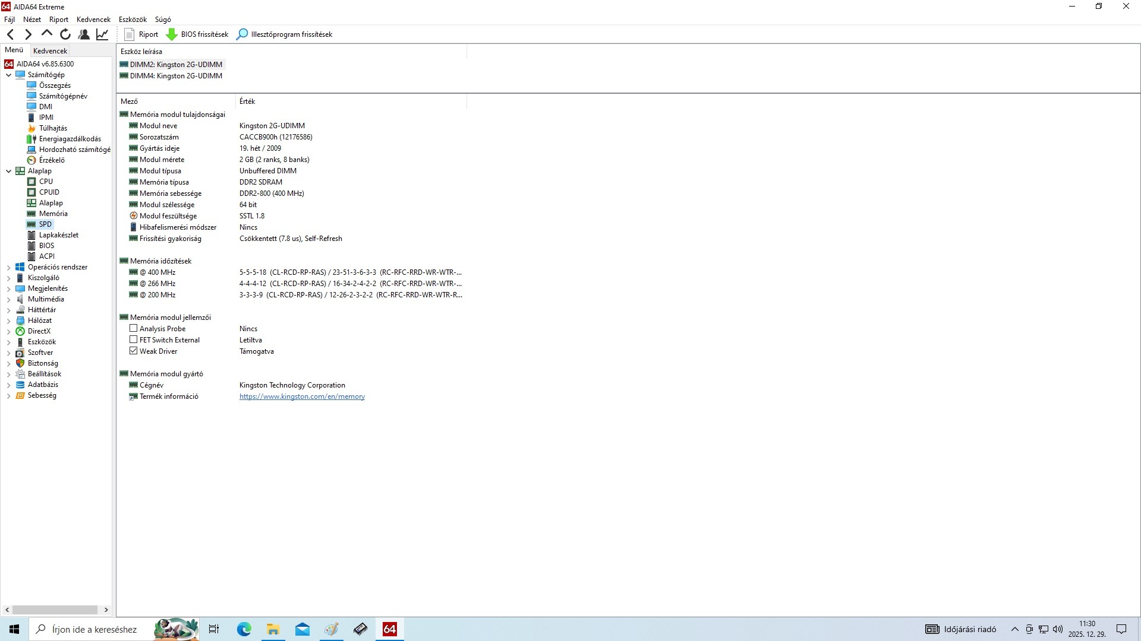Screen dimensions: 1141x641
Task: Click the Riport toolbar button
Action: (141, 34)
